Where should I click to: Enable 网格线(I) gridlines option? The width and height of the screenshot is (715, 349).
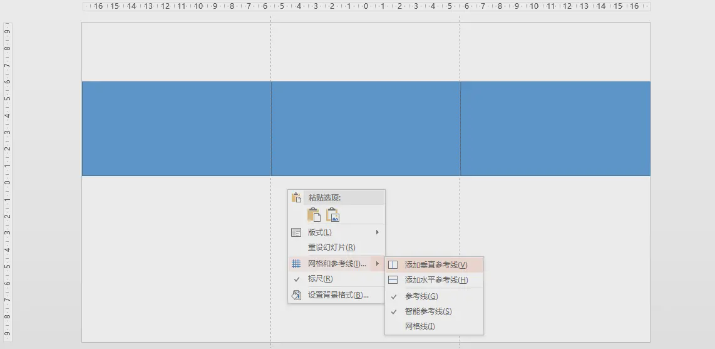pos(419,326)
